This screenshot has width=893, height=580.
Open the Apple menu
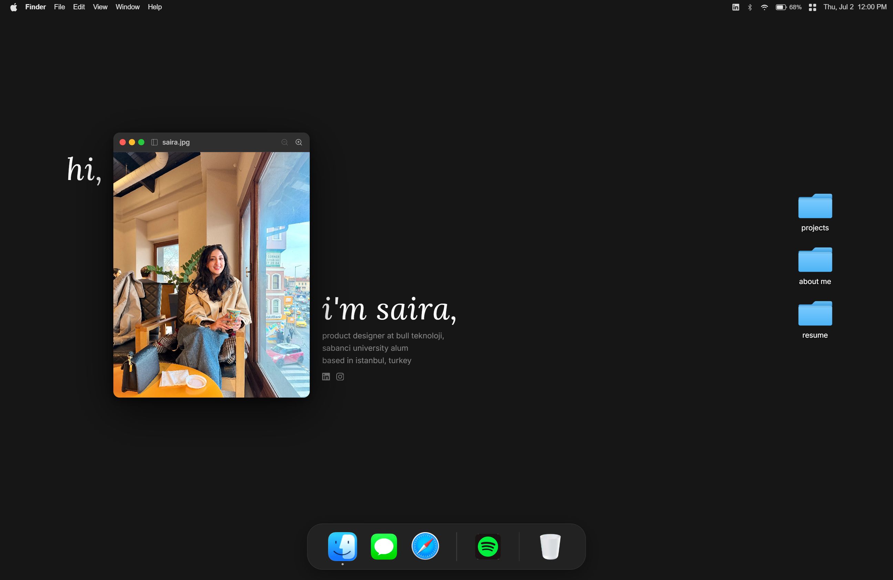point(13,7)
